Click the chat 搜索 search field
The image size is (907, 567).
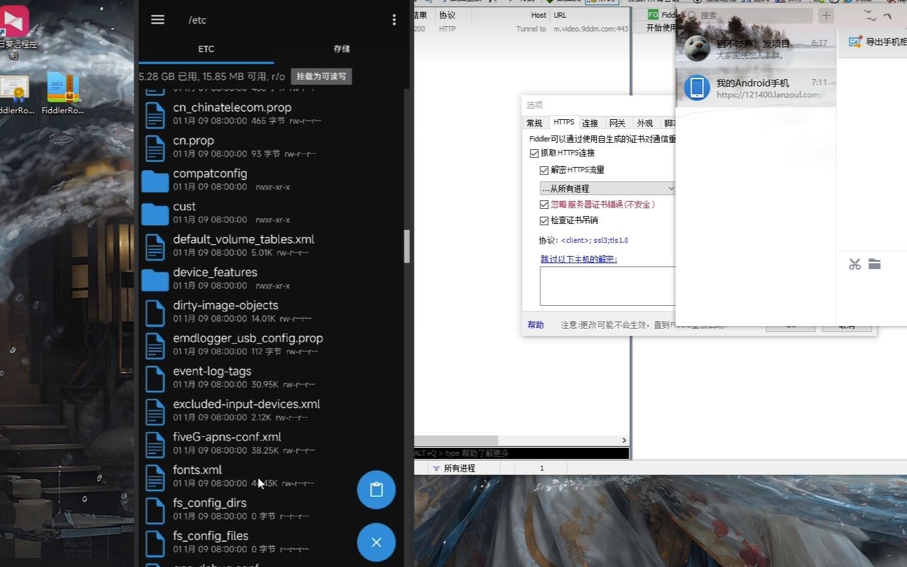coord(749,15)
